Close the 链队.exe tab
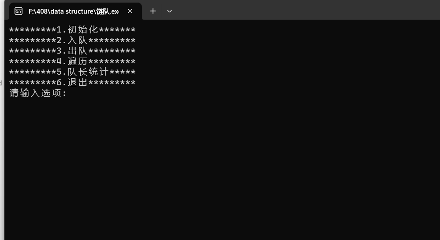 pyautogui.click(x=130, y=11)
